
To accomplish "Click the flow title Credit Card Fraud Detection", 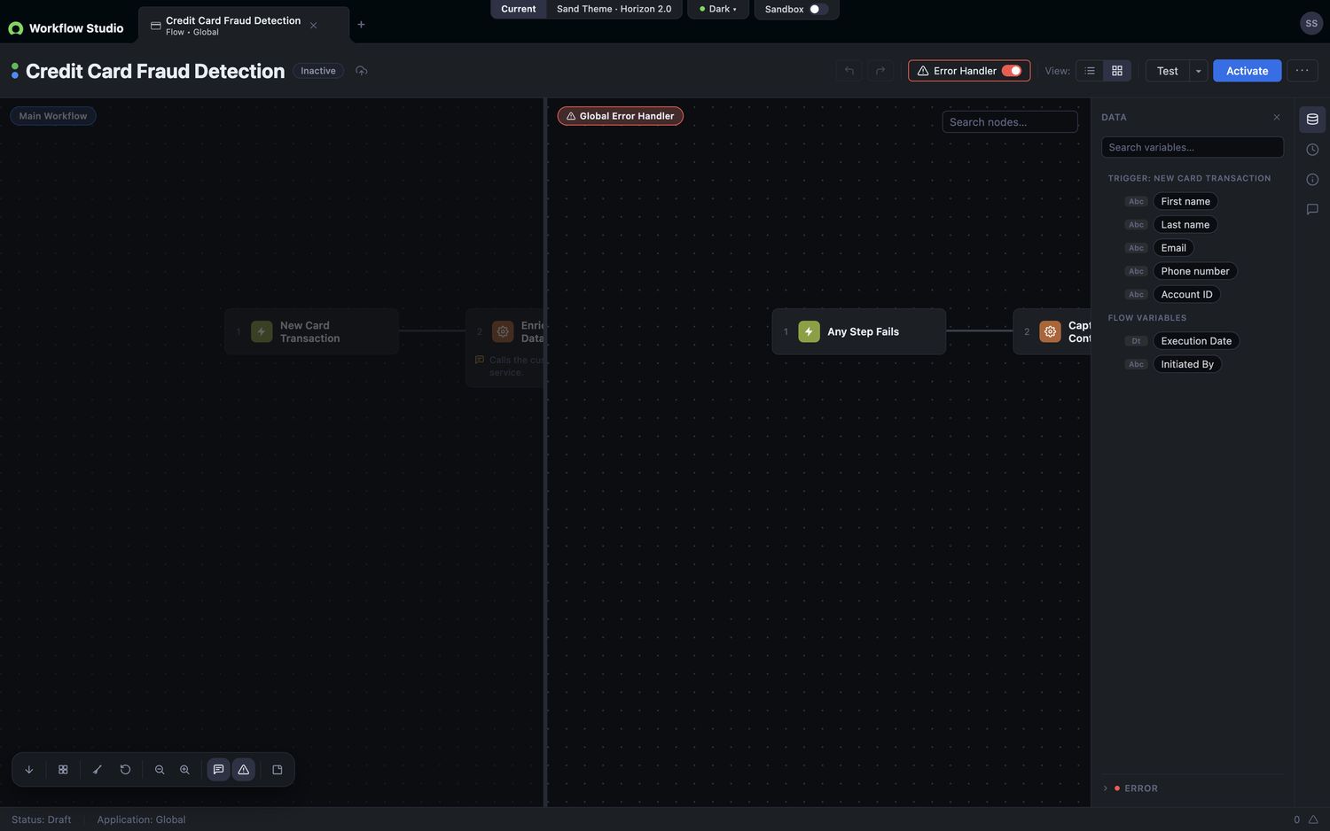I will click(x=155, y=71).
